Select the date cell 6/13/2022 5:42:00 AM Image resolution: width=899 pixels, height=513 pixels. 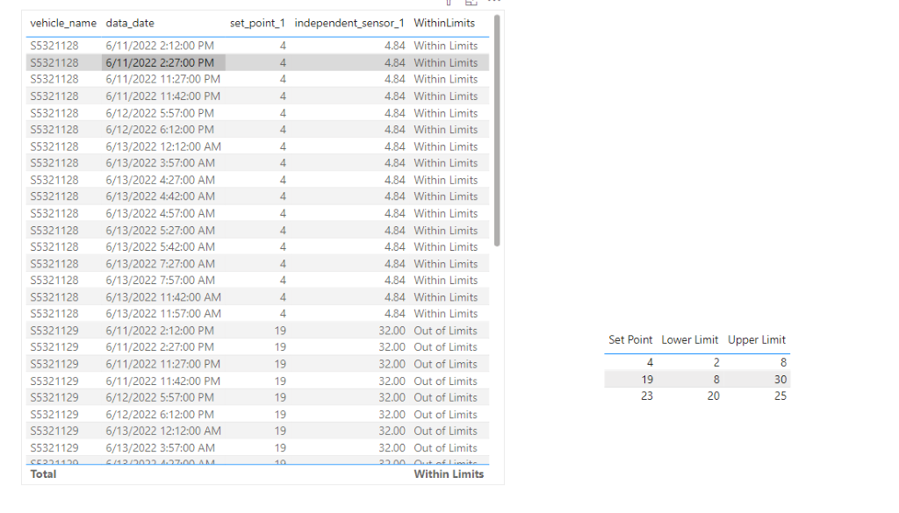161,246
